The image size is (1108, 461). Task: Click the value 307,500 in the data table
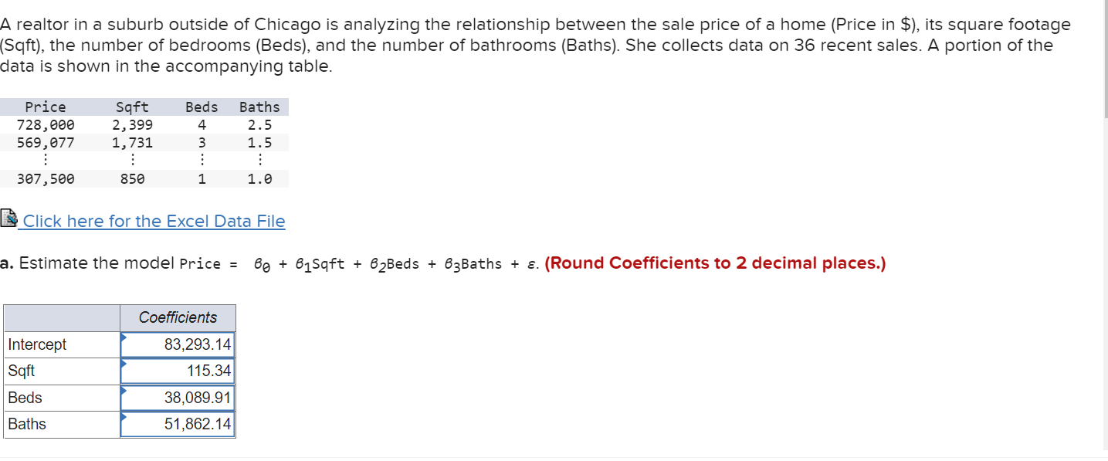(46, 178)
